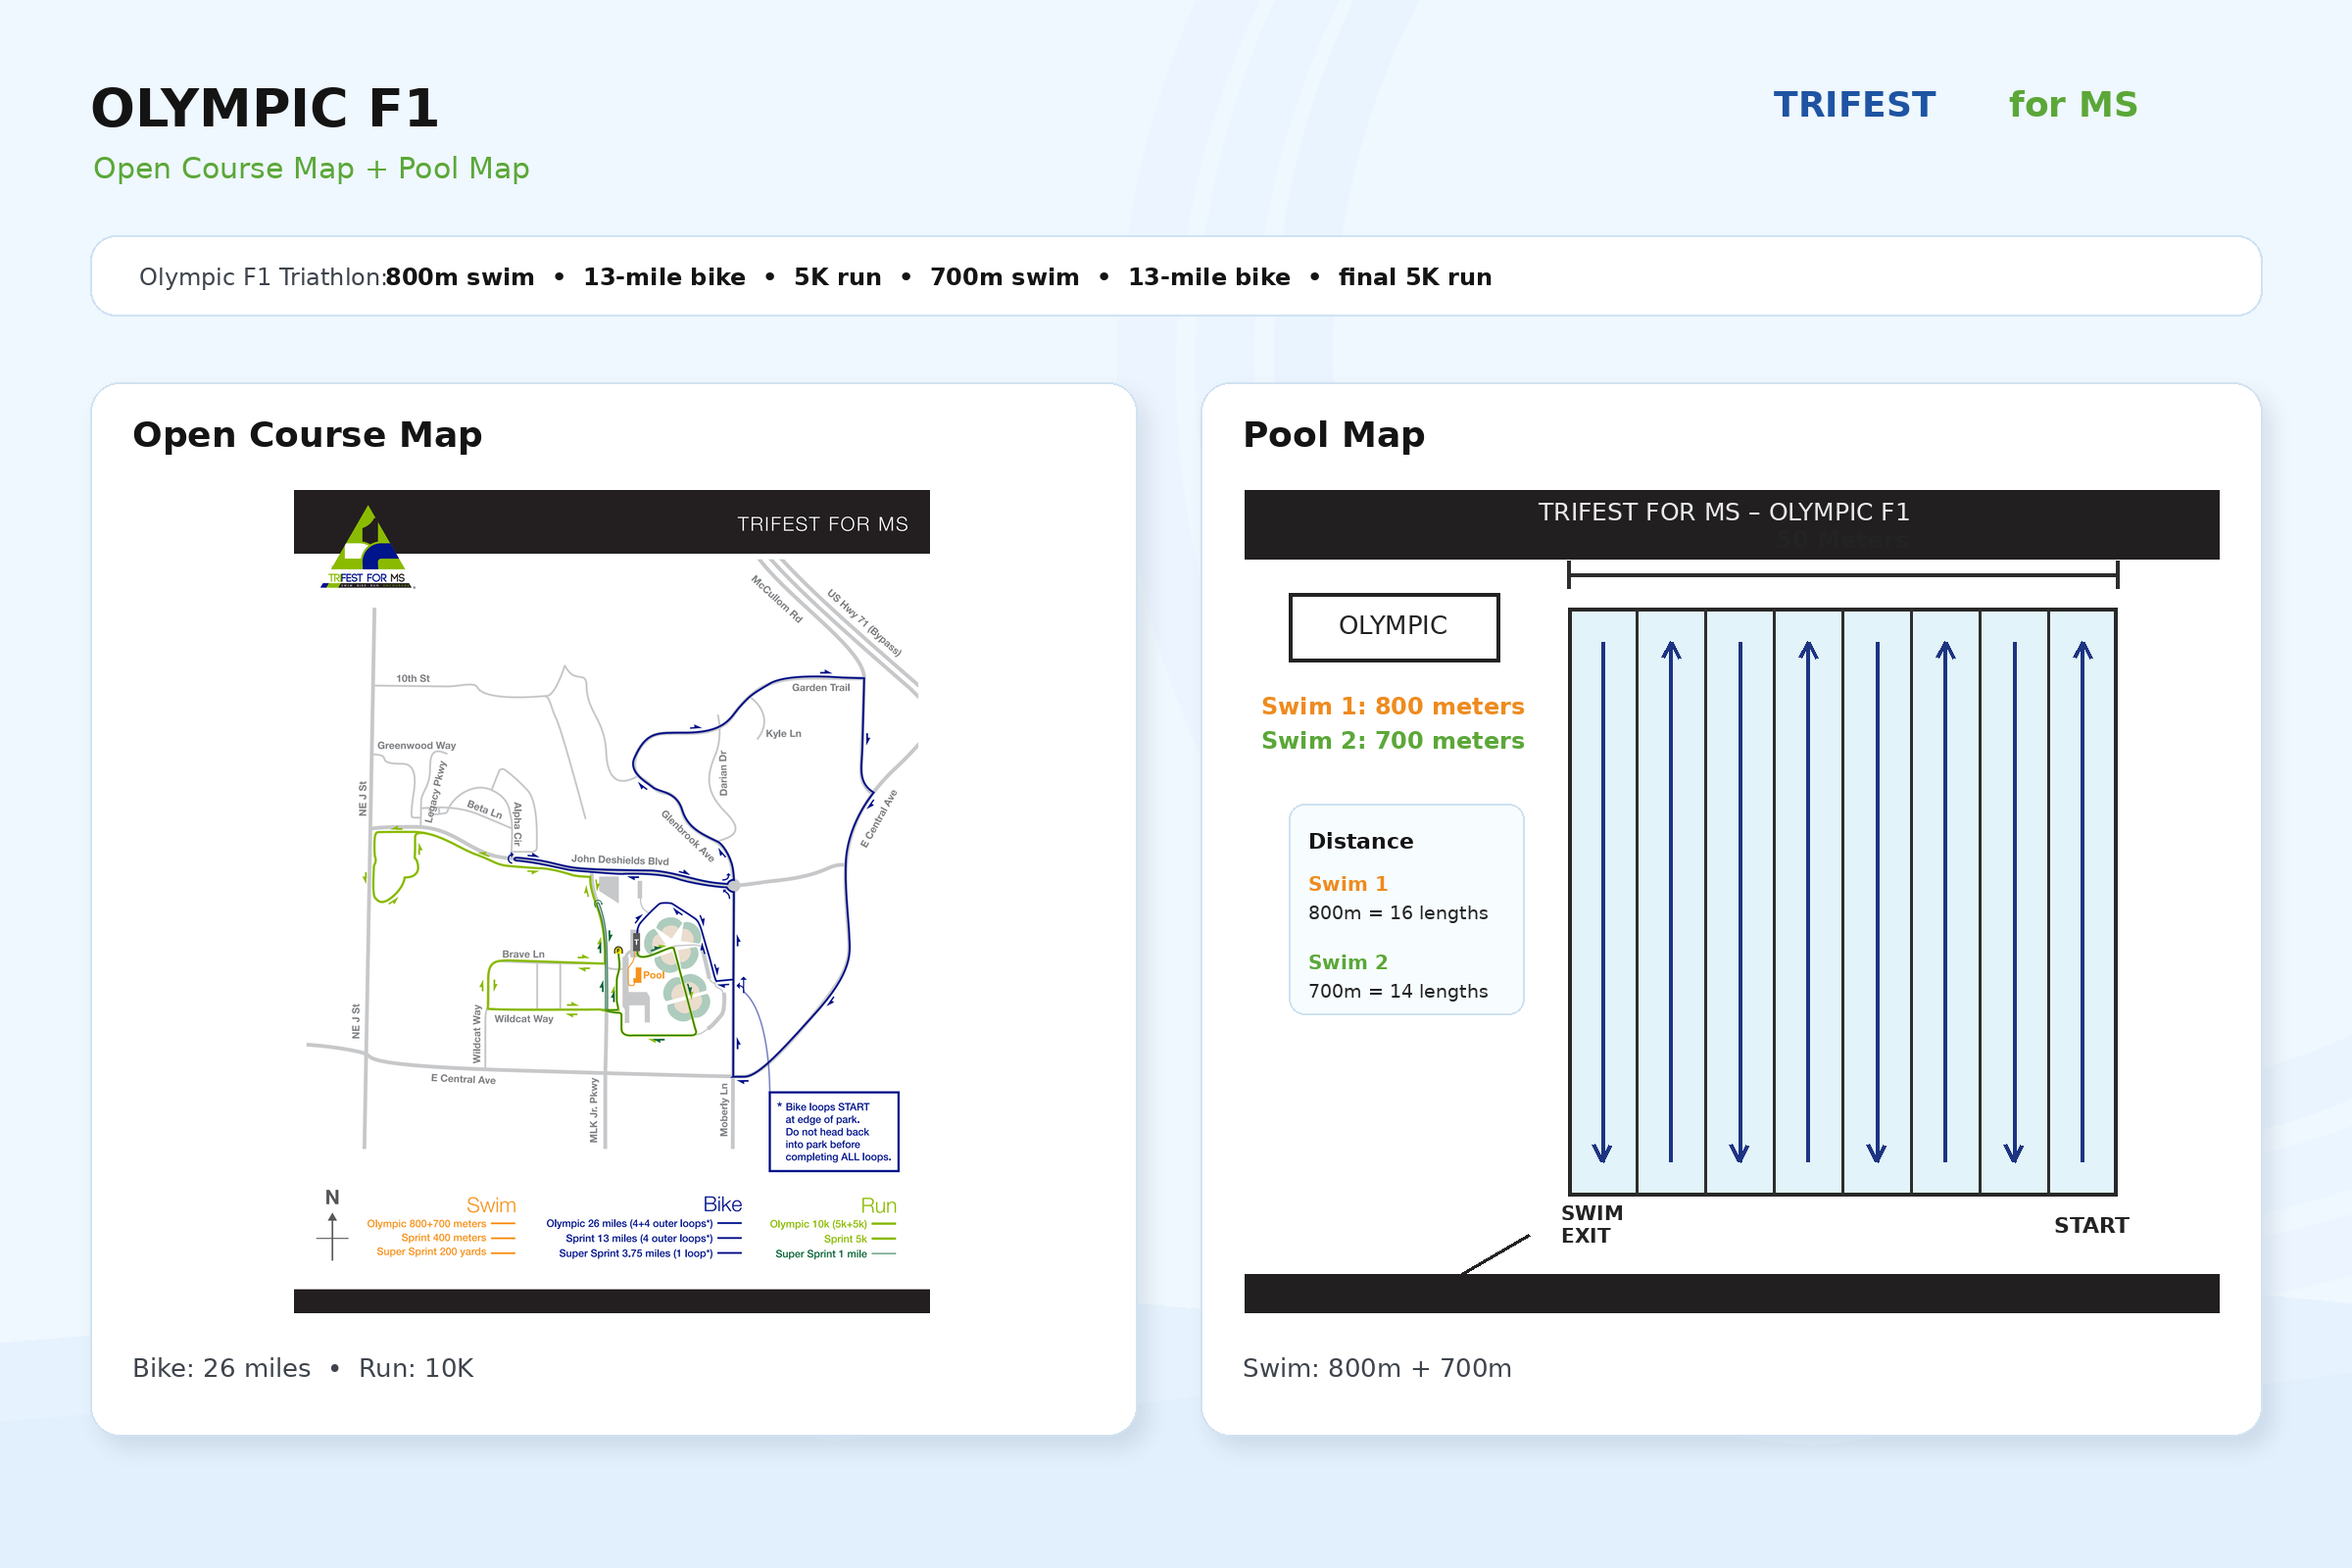Click the "Greenwood Way" street label
The width and height of the screenshot is (2352, 1568).
(x=416, y=745)
